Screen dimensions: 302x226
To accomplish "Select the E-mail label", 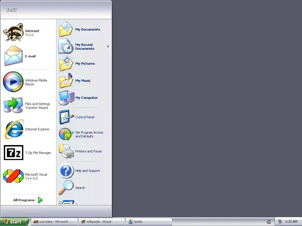I will click(30, 56).
